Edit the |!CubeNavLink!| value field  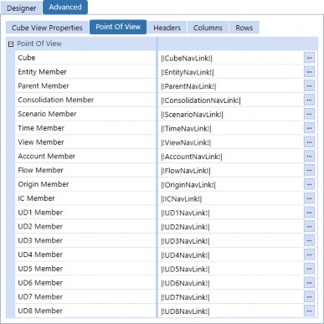[231, 58]
